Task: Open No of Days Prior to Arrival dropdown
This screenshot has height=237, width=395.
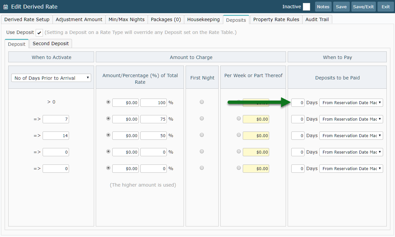Action: [51, 78]
